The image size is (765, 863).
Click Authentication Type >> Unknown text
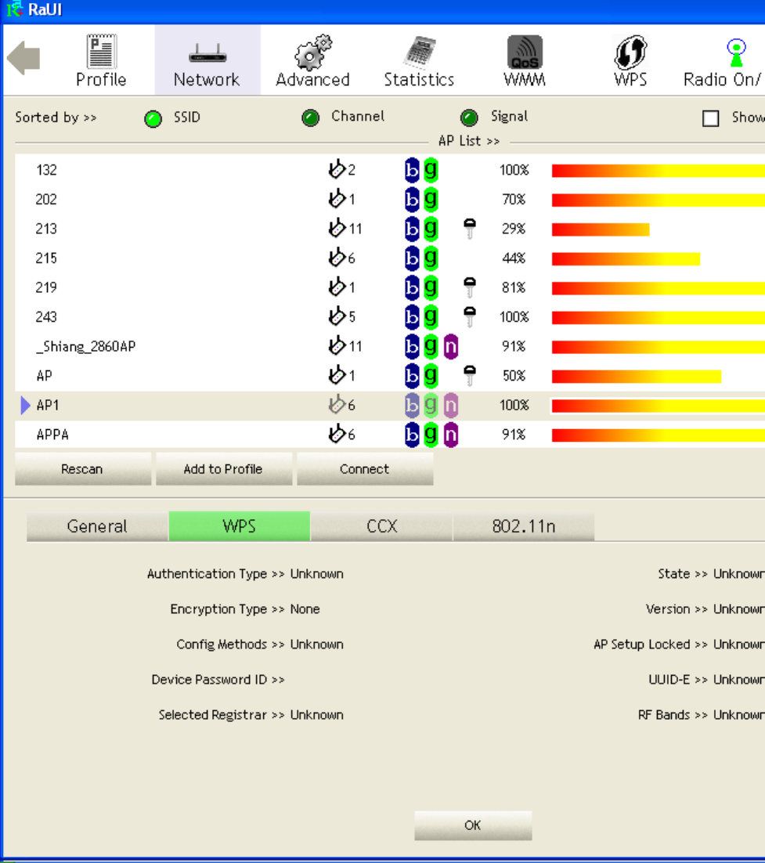point(245,574)
